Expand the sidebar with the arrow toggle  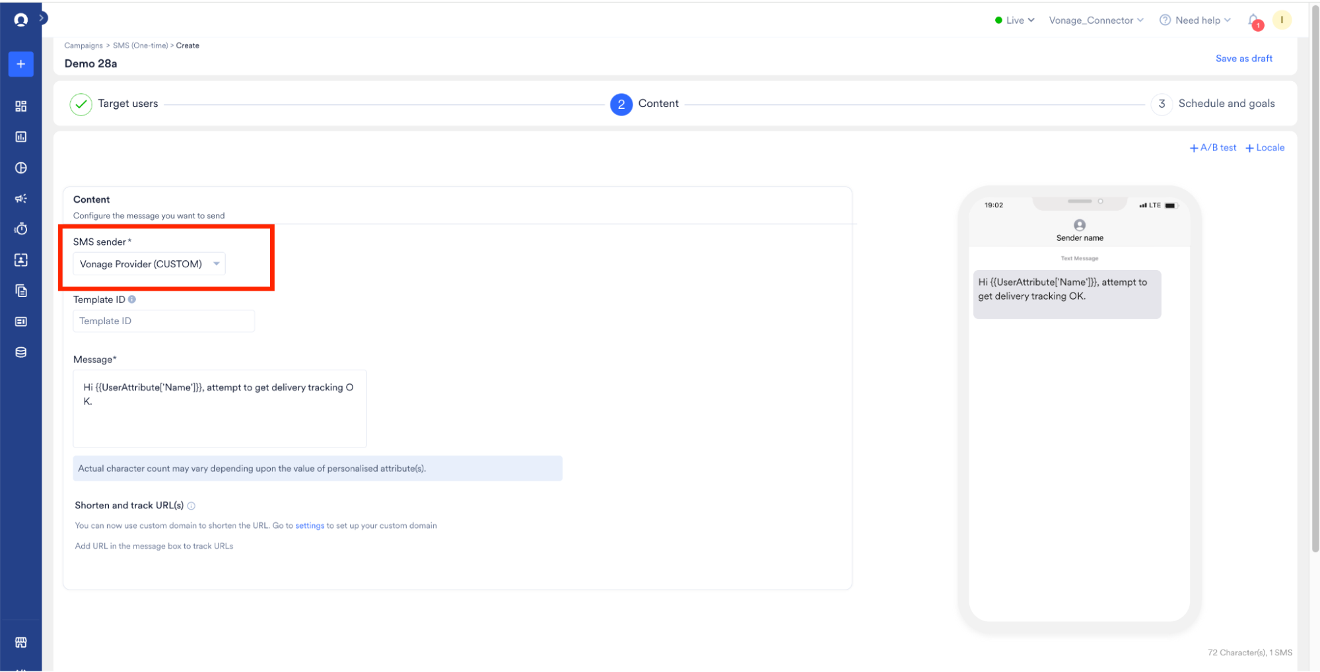(42, 18)
